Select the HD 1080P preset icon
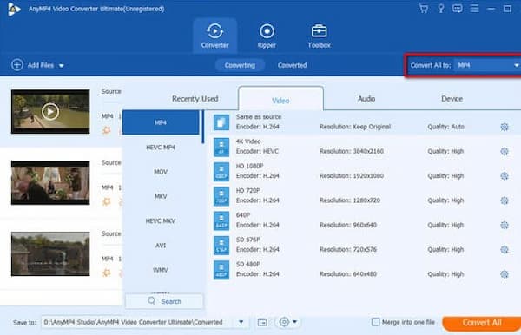This screenshot has height=335, width=521. pyautogui.click(x=221, y=172)
